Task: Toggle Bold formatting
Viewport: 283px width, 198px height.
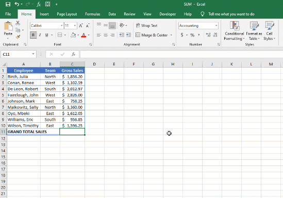Action: coord(33,35)
